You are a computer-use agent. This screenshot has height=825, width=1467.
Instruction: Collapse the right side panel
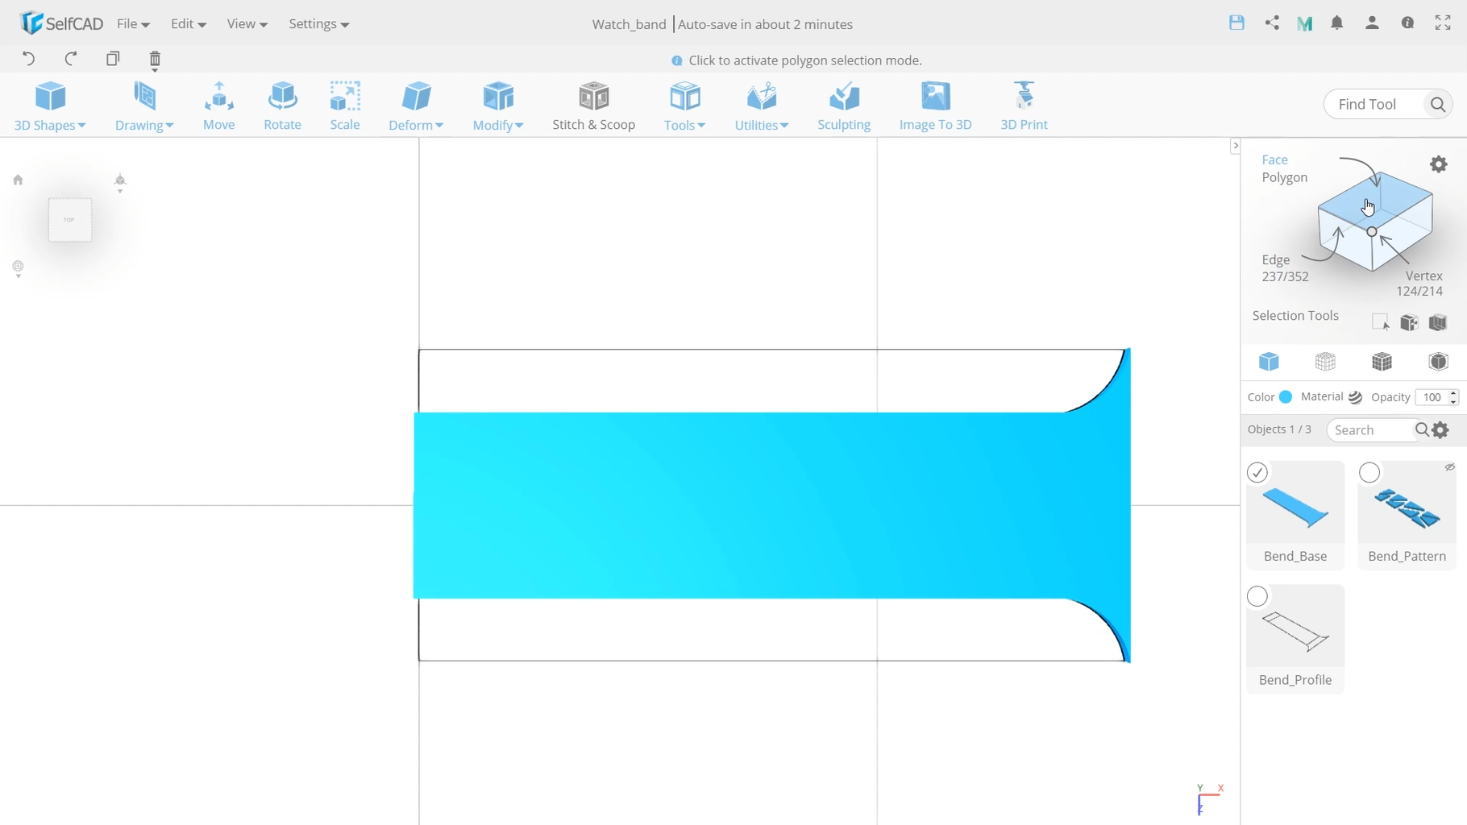coord(1235,146)
